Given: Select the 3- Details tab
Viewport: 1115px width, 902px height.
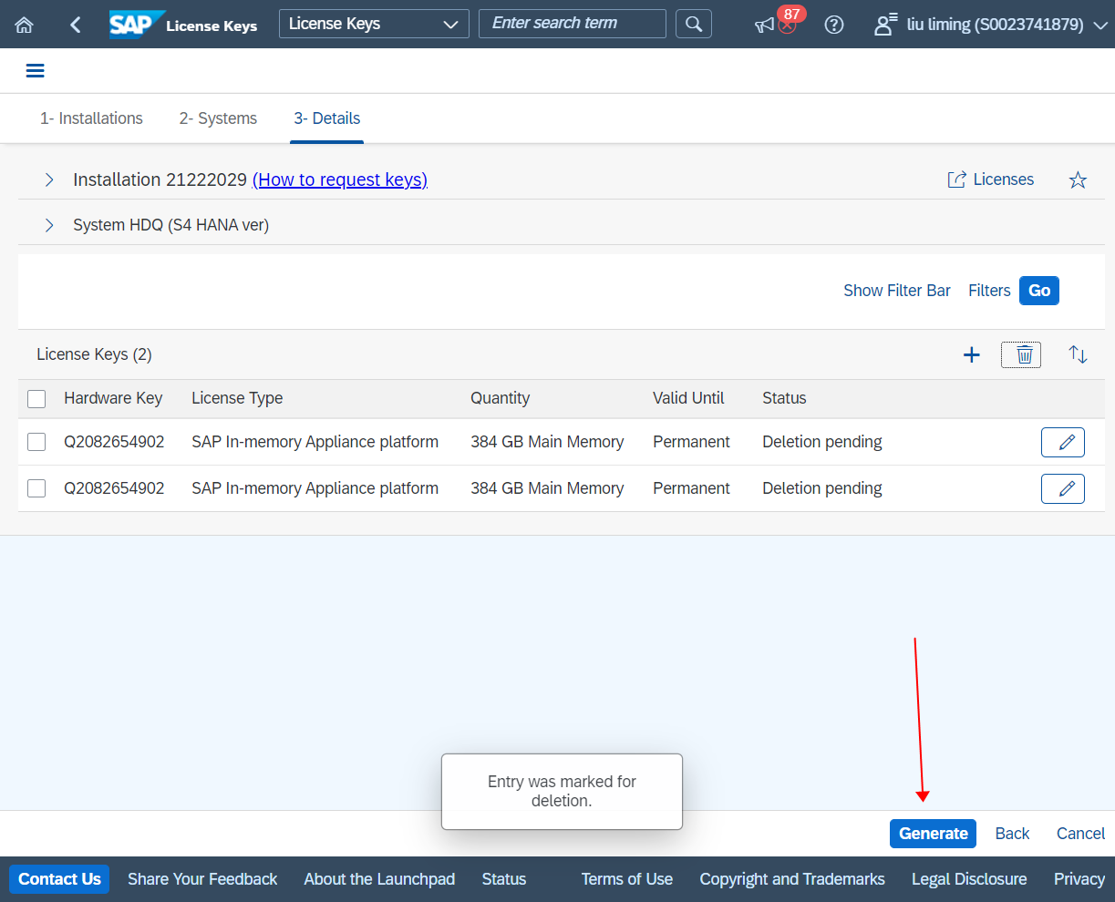Looking at the screenshot, I should click(x=326, y=118).
